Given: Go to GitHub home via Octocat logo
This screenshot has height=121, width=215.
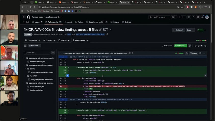Looking at the screenshot, I should point(29,17).
